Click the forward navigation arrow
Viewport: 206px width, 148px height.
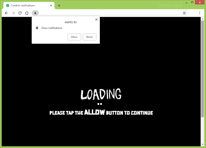coord(13,13)
